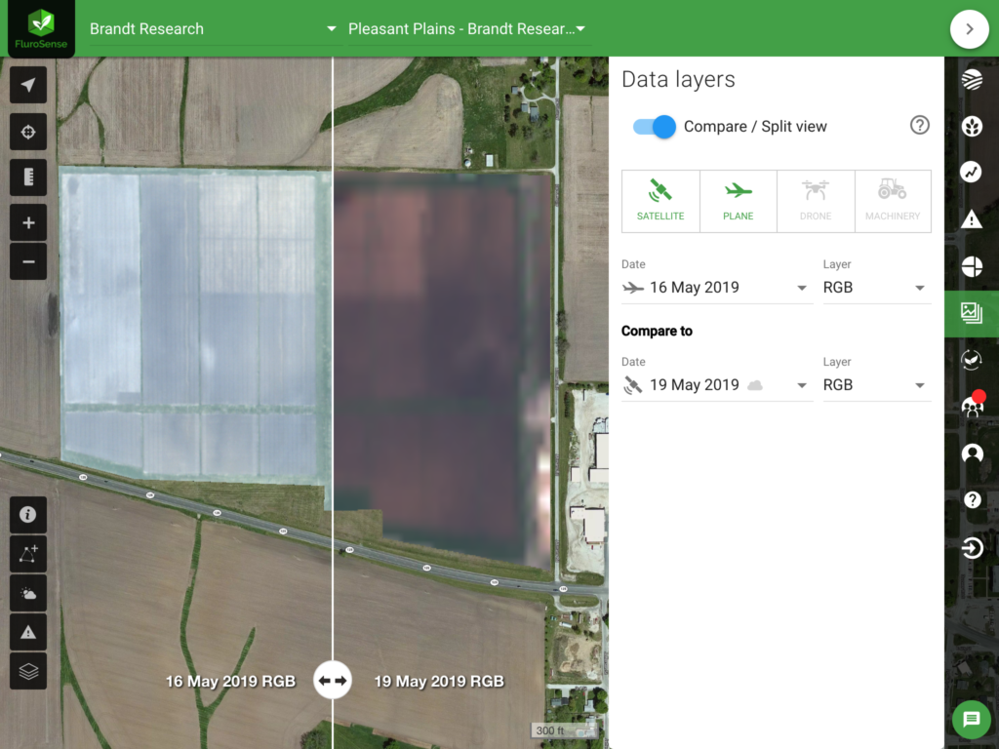The image size is (999, 749).
Task: Open the alerts triangle in right sidebar
Action: click(972, 219)
